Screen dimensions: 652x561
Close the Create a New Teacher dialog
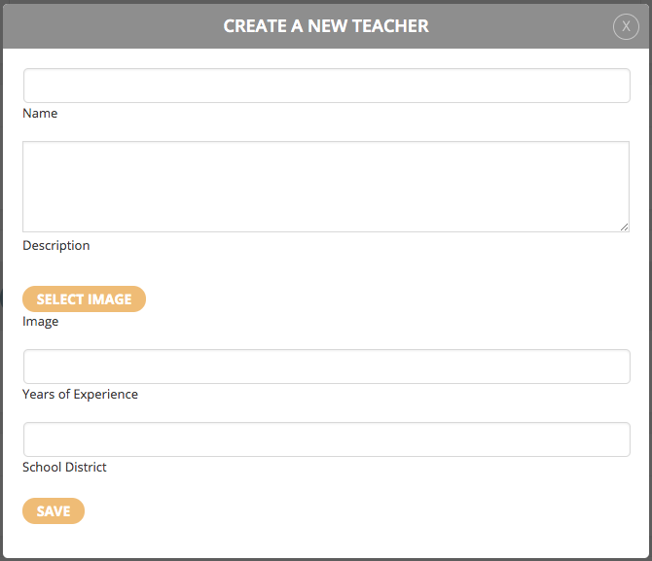coord(626,26)
